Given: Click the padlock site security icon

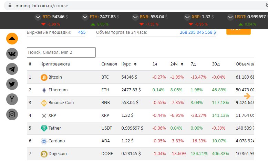Looking at the screenshot, I should [x=10, y=6].
